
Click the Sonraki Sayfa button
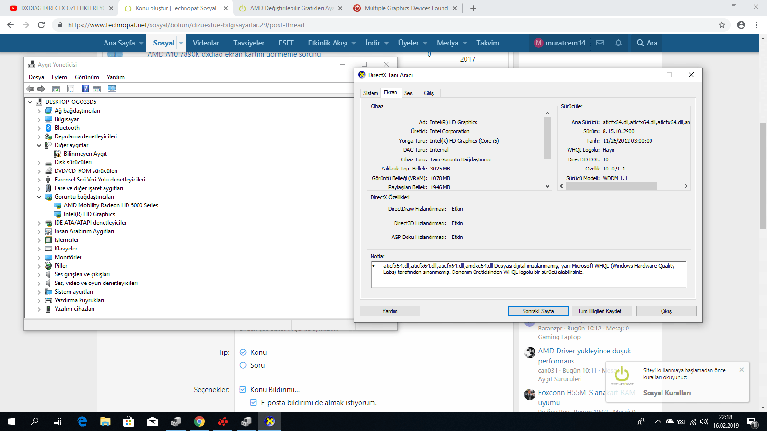tap(538, 311)
